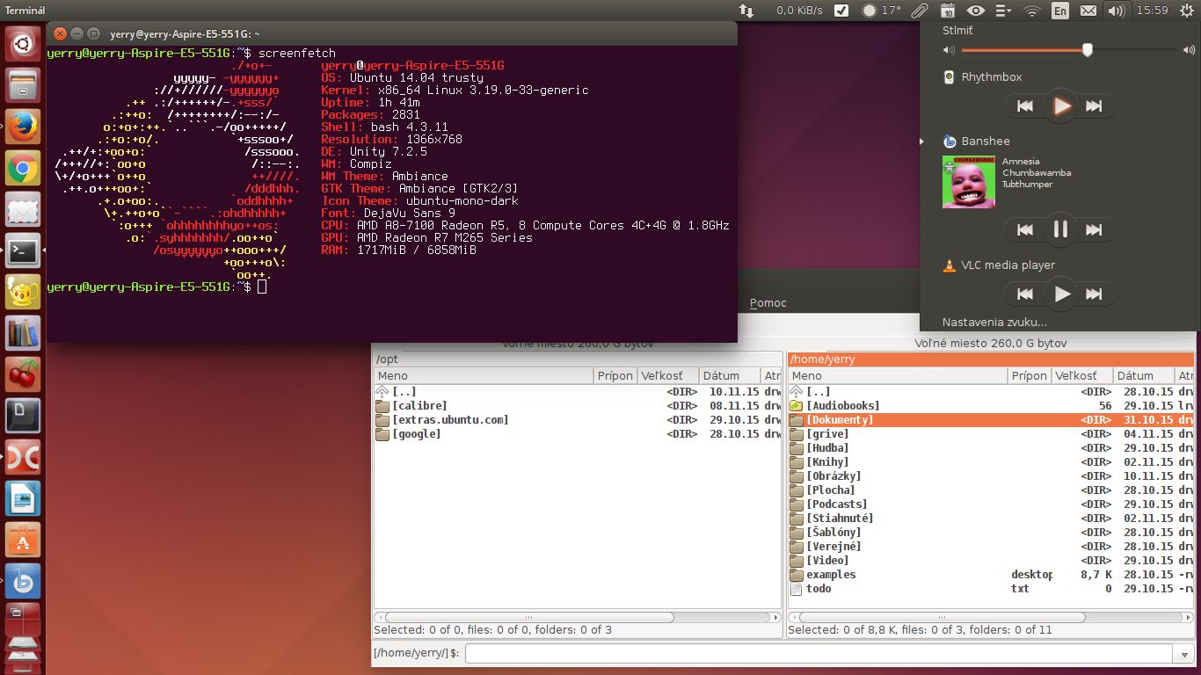
Task: Open the red cherries app in launcher
Action: click(23, 375)
